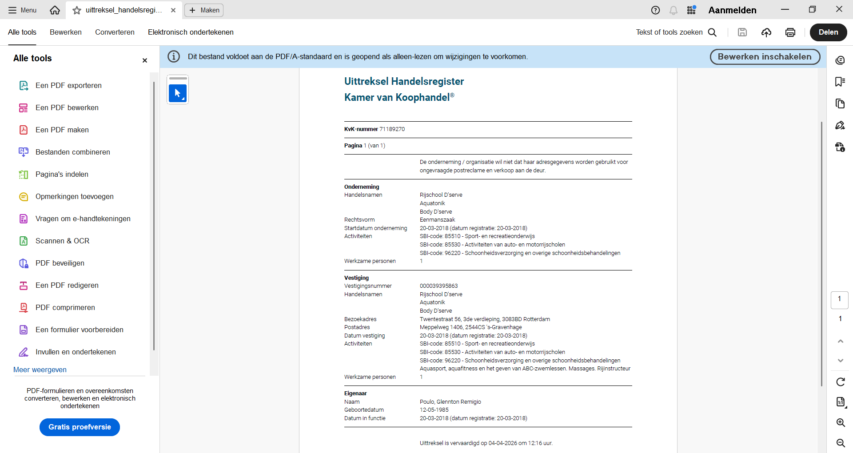Image resolution: width=853 pixels, height=453 pixels.
Task: Rotate the page with the rotate icon
Action: [840, 382]
